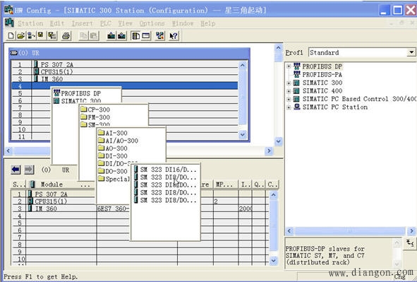Click the Open station folder icon
This screenshot has height=282, width=417.
[20, 35]
